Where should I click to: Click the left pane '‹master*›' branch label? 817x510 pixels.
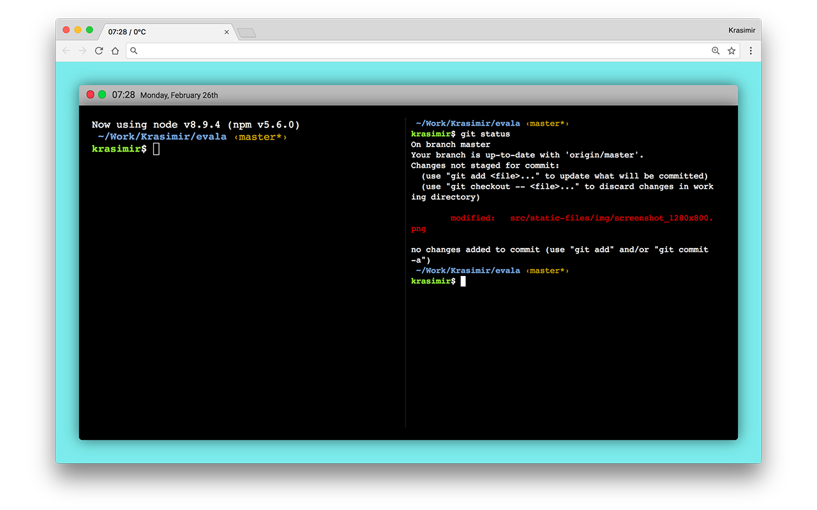pyautogui.click(x=260, y=136)
